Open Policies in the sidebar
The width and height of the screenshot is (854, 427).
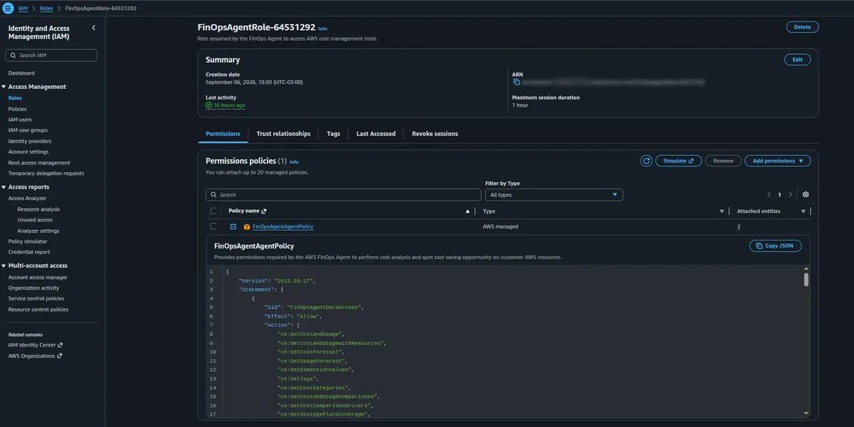[x=17, y=109]
